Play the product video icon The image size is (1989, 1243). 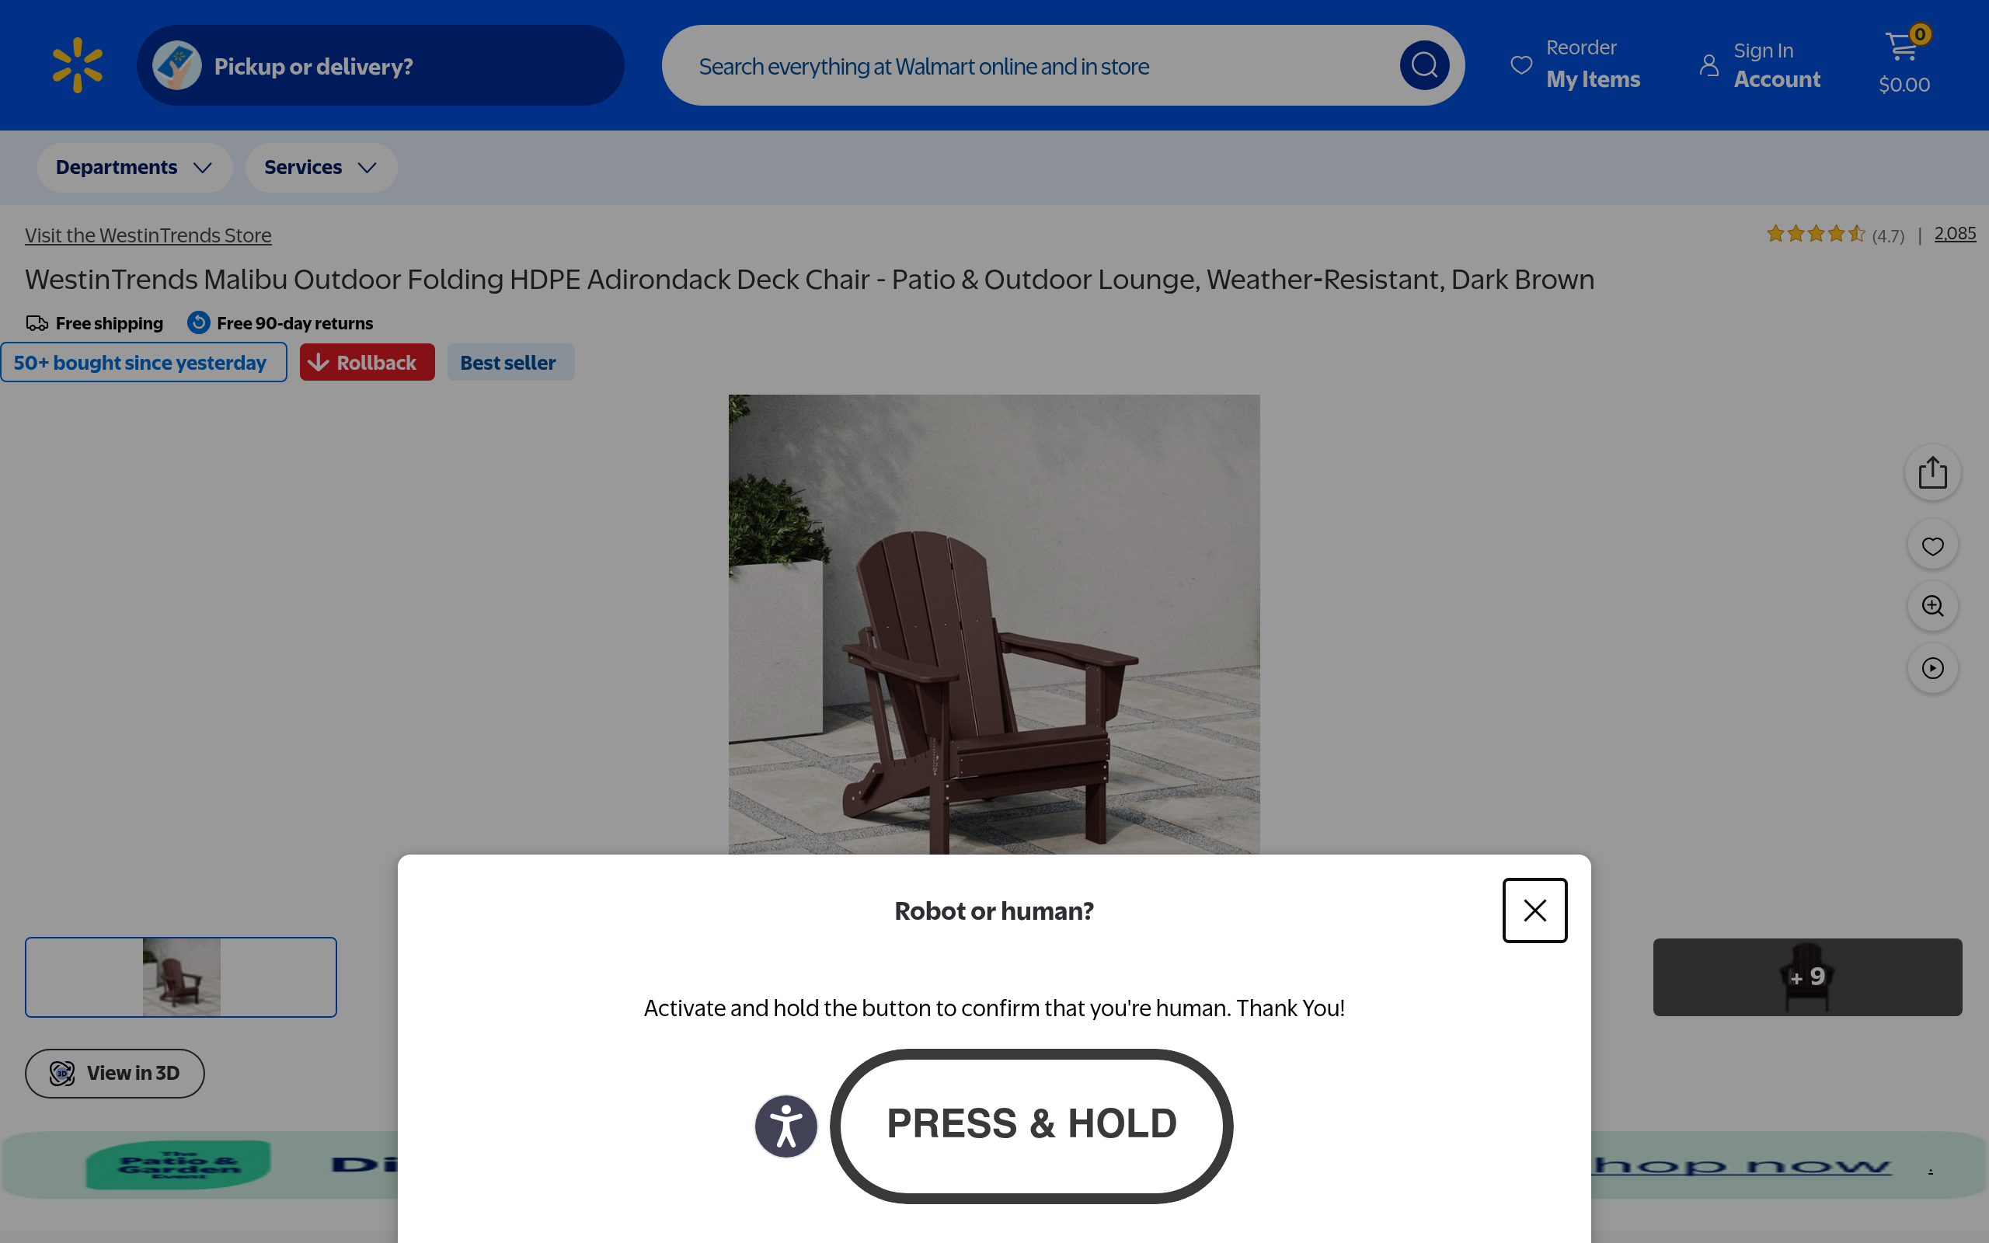[1932, 667]
